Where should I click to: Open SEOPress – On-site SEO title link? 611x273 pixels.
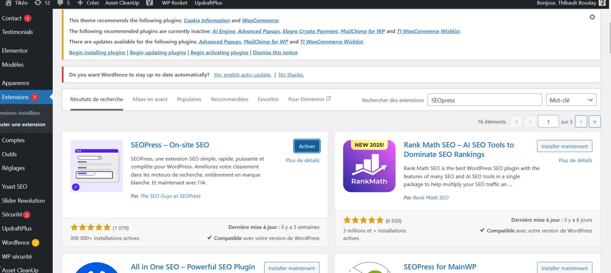170,145
